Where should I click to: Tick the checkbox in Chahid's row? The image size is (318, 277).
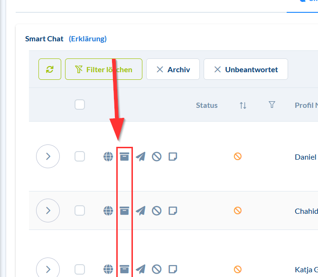[x=80, y=210]
